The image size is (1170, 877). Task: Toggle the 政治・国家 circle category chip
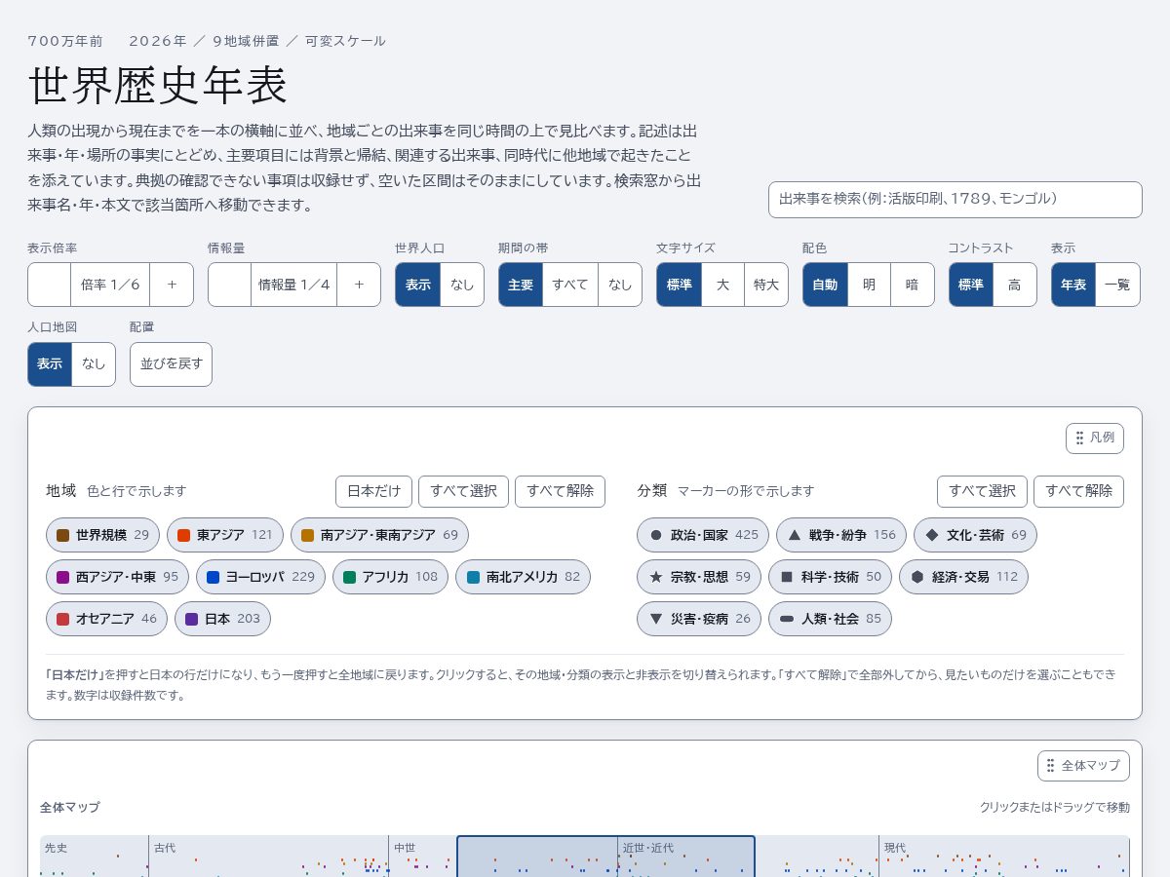[703, 535]
